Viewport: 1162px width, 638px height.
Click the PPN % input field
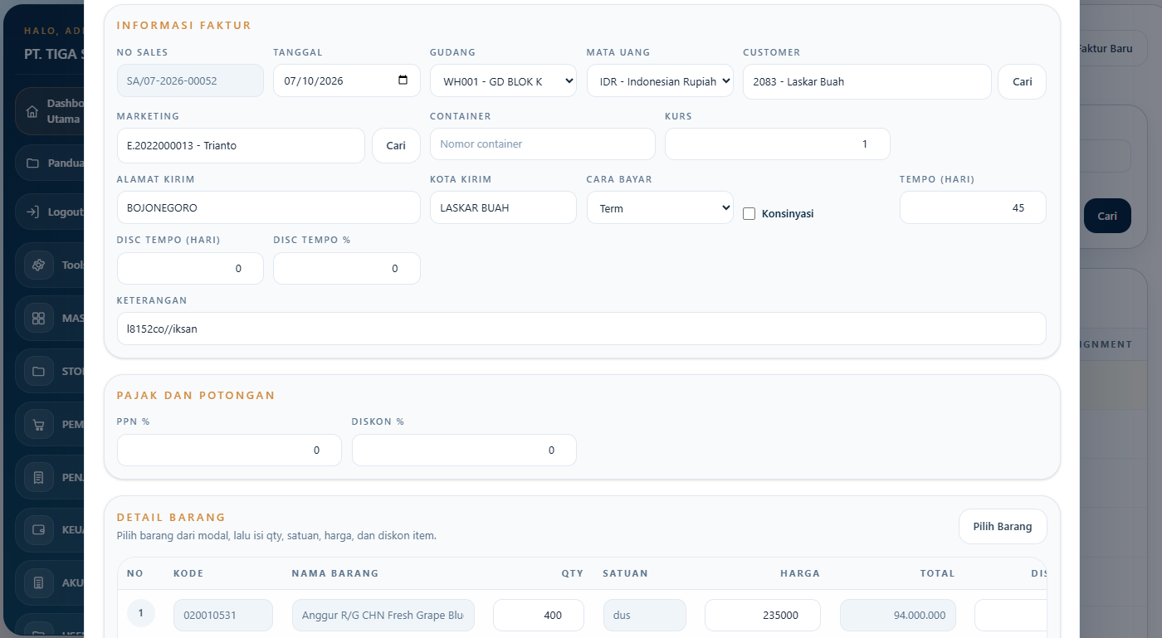(229, 450)
